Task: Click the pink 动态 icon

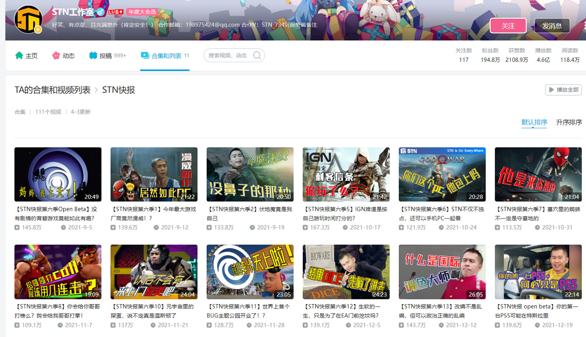Action: (x=56, y=56)
